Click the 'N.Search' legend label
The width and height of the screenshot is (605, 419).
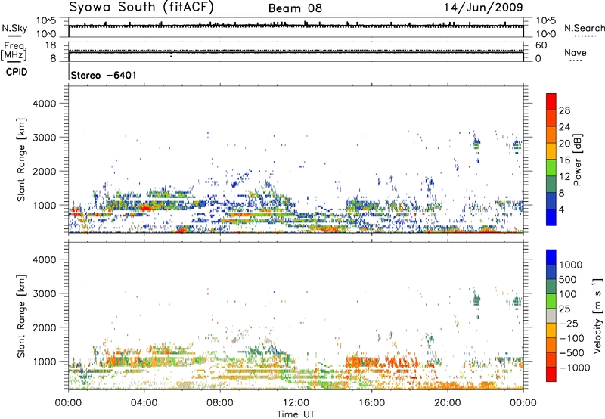[x=585, y=28]
